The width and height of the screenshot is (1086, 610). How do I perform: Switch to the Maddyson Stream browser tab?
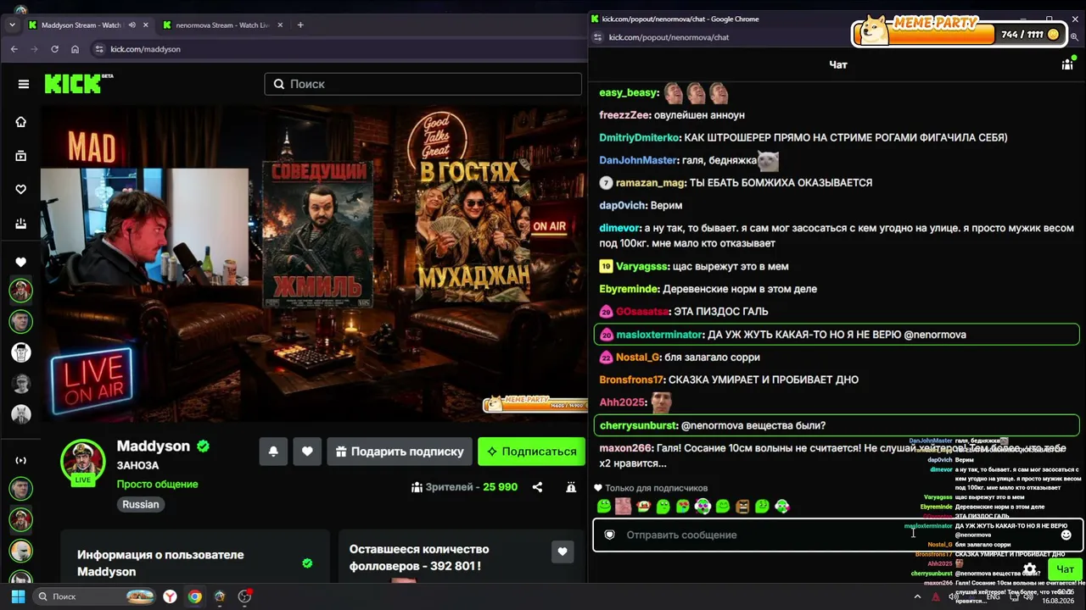tap(81, 25)
